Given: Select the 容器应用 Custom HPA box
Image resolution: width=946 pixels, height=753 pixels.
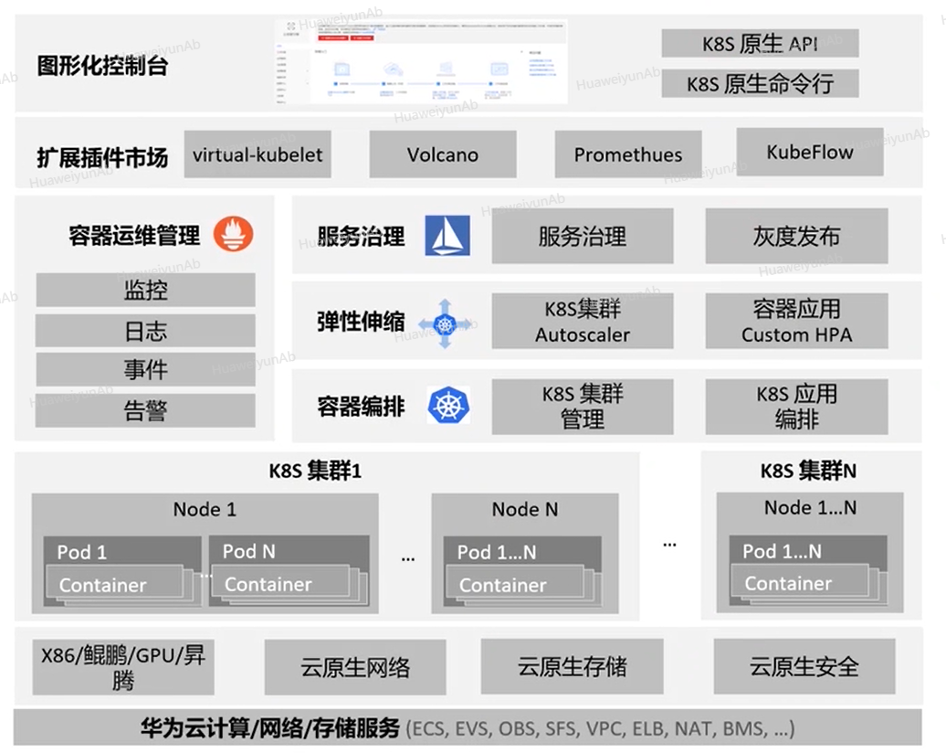Looking at the screenshot, I should tap(796, 322).
